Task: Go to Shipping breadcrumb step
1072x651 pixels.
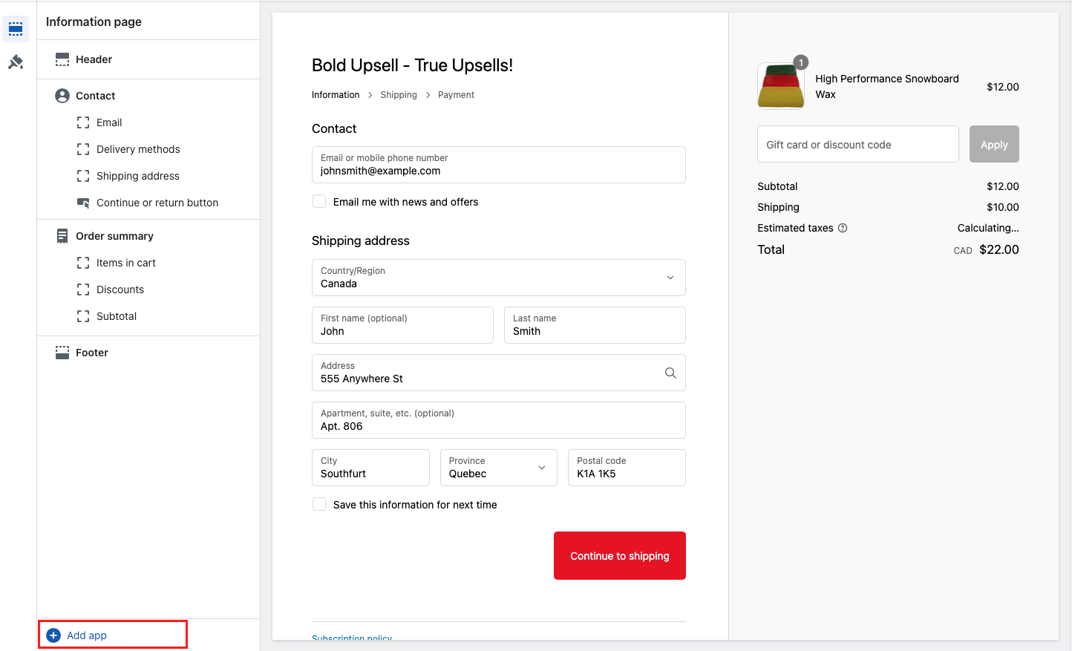Action: click(399, 95)
